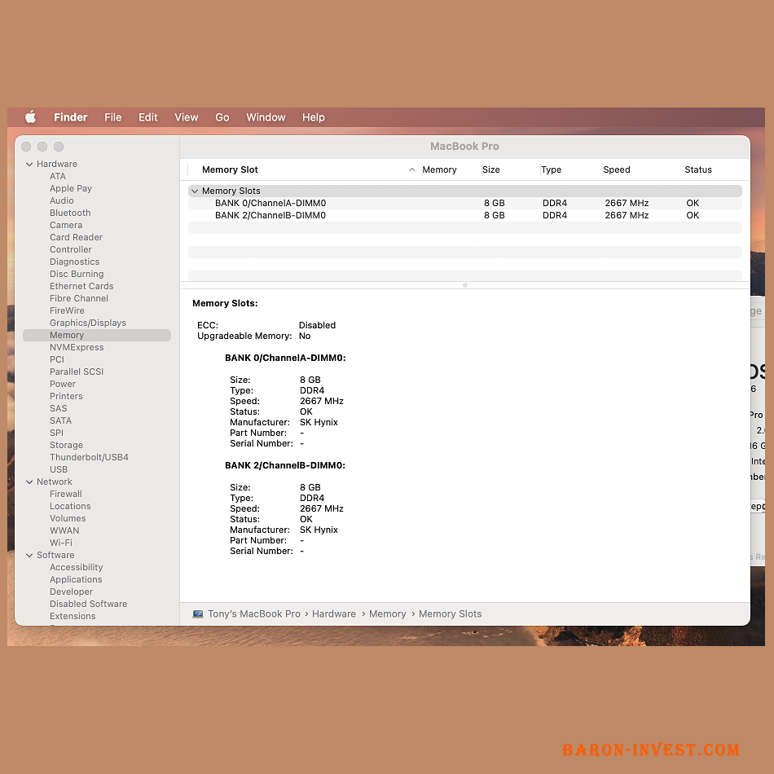Viewport: 774px width, 774px height.
Task: Sort table by the Speed column header
Action: click(617, 170)
